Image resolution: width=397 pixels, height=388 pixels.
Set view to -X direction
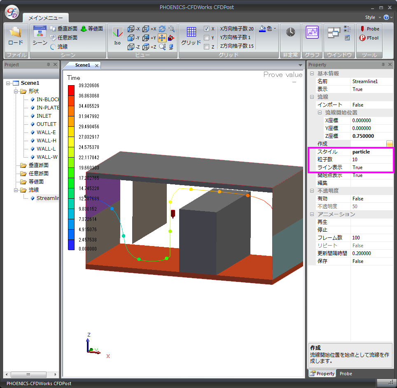[134, 29]
